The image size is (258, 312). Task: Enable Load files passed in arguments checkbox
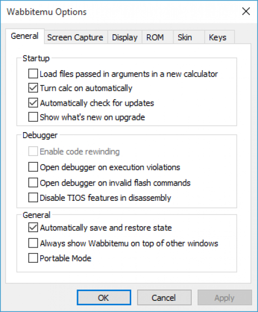point(33,74)
